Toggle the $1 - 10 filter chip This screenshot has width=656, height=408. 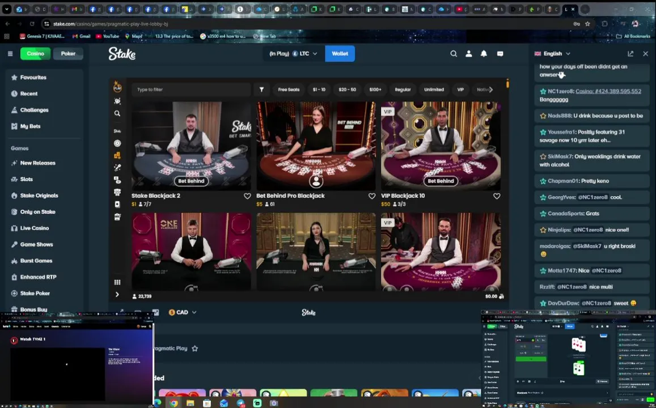point(319,90)
